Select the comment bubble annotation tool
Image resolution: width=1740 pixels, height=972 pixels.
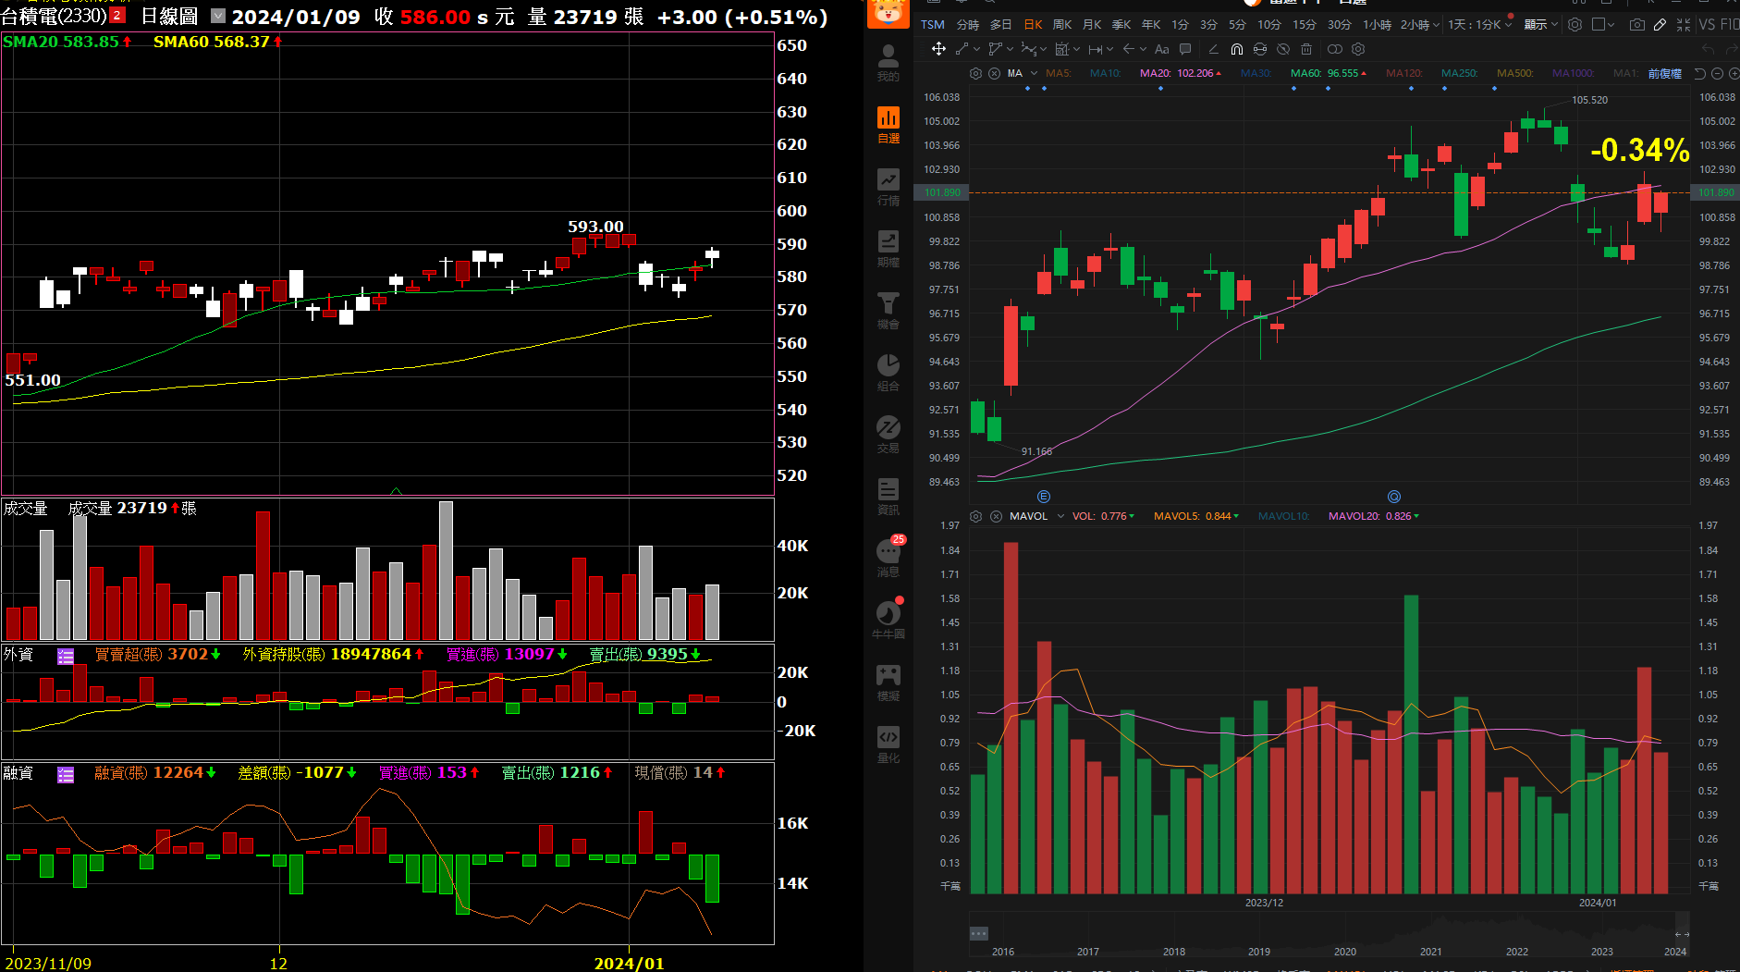1185,49
